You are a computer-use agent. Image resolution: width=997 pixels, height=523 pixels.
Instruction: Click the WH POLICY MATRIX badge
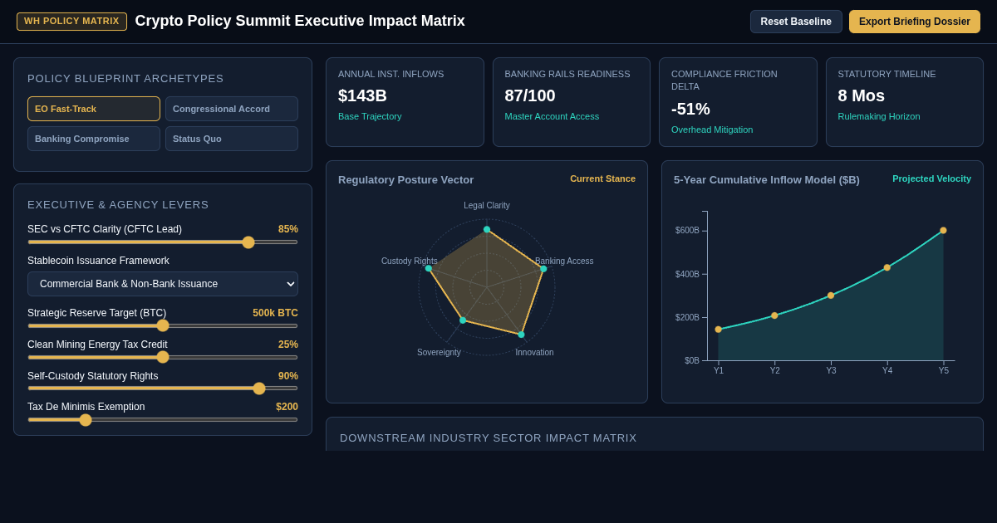(x=71, y=22)
